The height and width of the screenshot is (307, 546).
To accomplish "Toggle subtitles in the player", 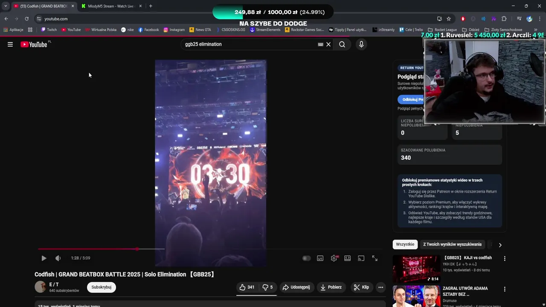I will tap(320, 258).
